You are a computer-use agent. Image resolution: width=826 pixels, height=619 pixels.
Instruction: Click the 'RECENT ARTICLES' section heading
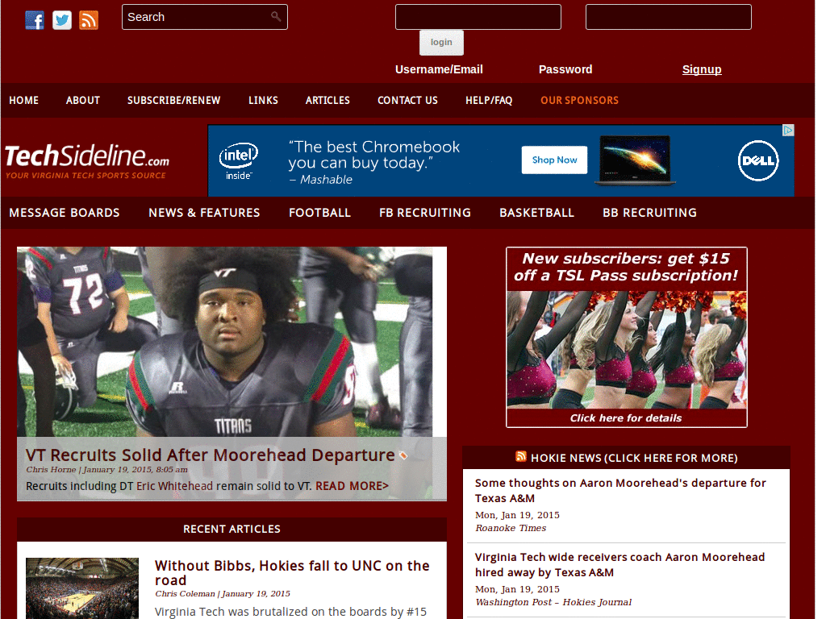click(x=232, y=529)
